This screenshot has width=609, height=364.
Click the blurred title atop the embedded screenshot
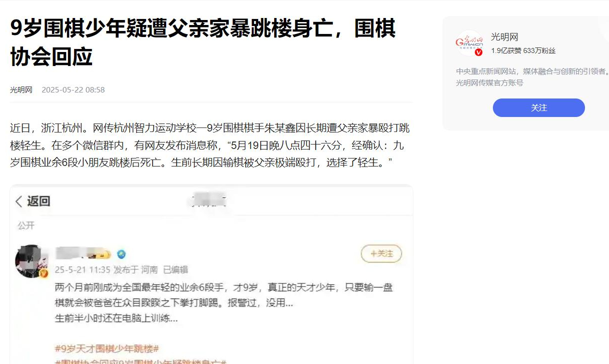coord(209,200)
